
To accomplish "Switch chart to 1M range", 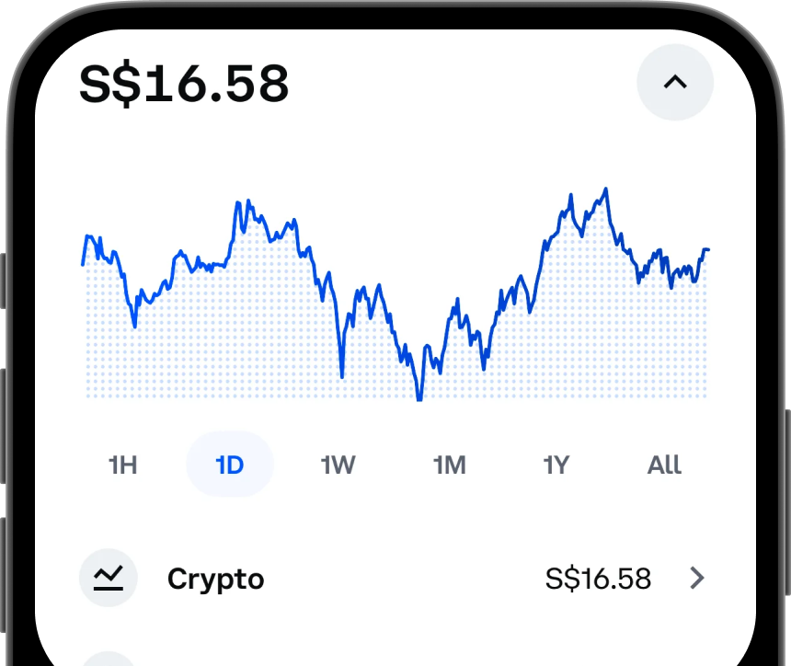I will [450, 465].
